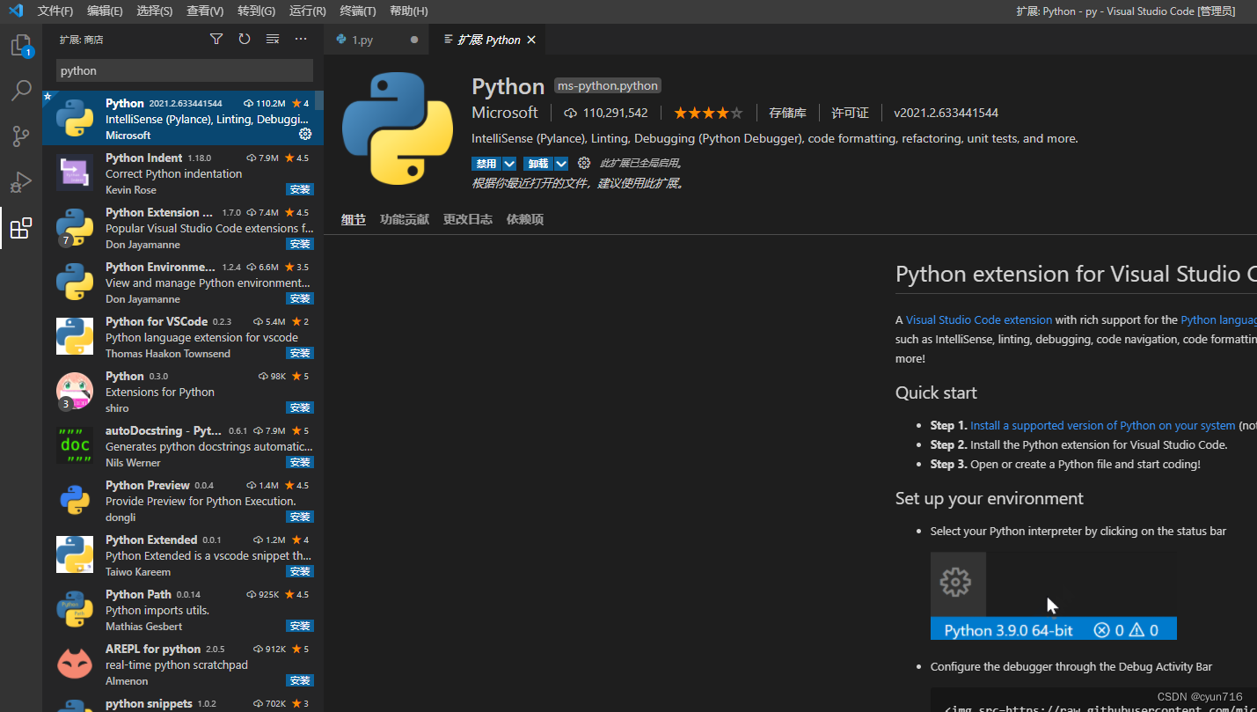This screenshot has width=1257, height=712.
Task: Open the 文件(F) menu
Action: point(55,11)
